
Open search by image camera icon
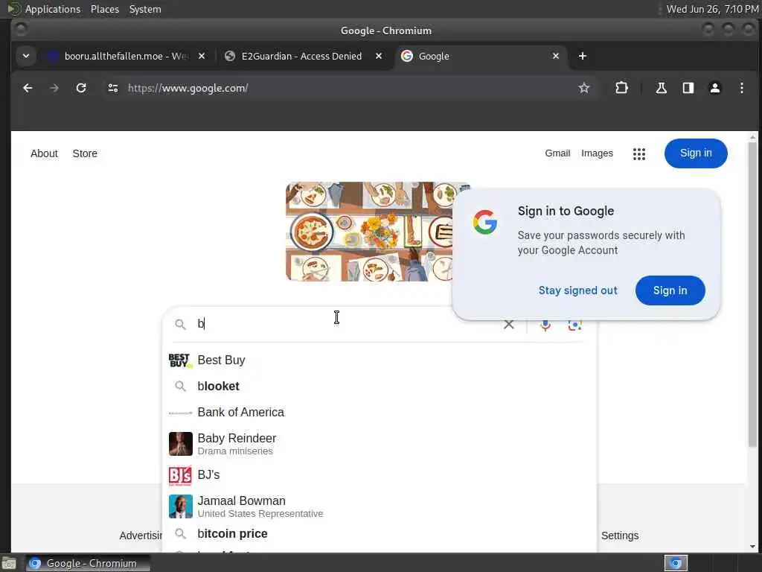(575, 325)
